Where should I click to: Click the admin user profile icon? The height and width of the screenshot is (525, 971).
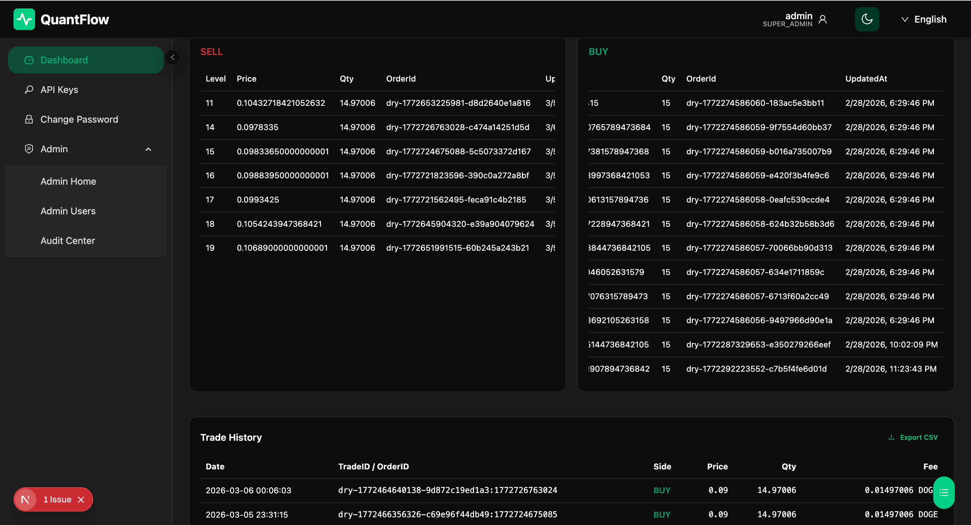[x=823, y=19]
